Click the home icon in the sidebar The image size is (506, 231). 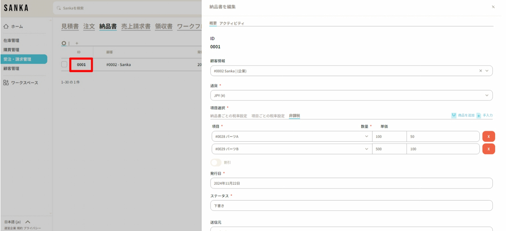6,26
